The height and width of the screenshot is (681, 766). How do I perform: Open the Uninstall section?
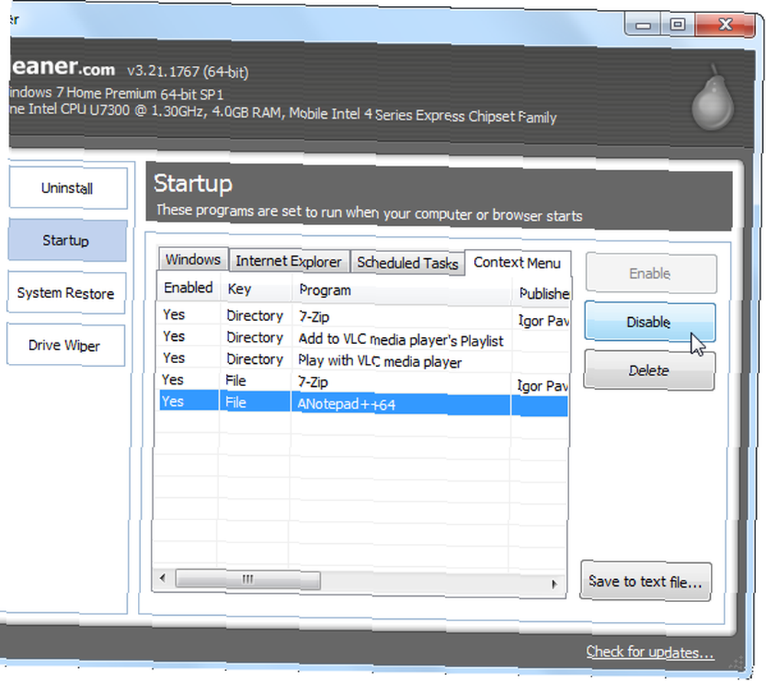(x=68, y=188)
